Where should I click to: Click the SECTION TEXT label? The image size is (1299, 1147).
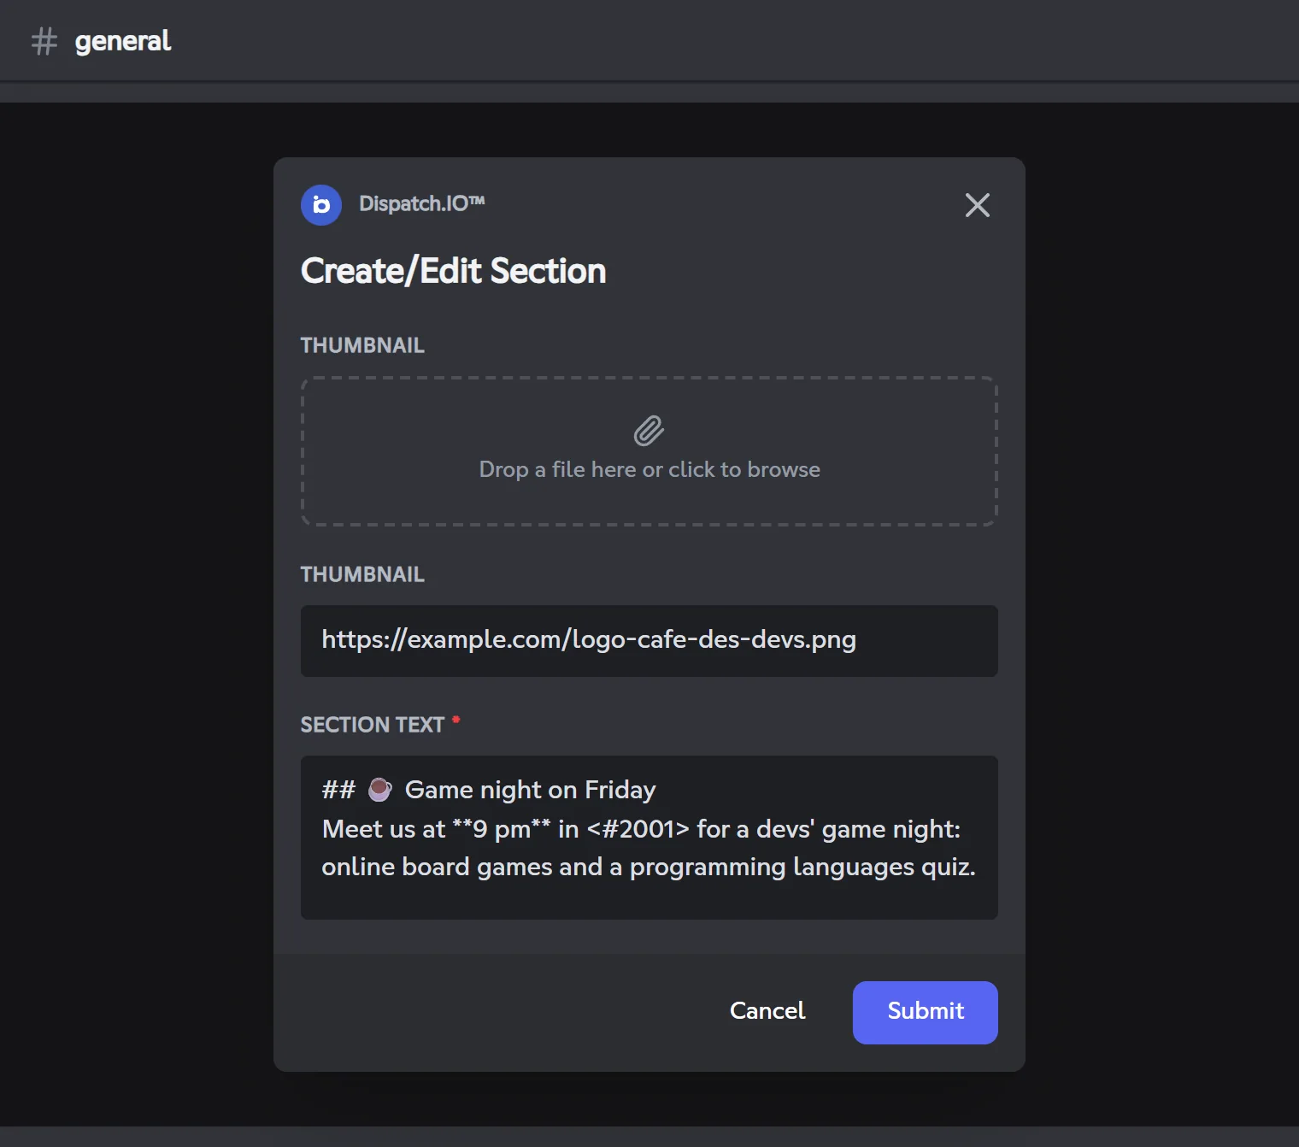(x=373, y=725)
